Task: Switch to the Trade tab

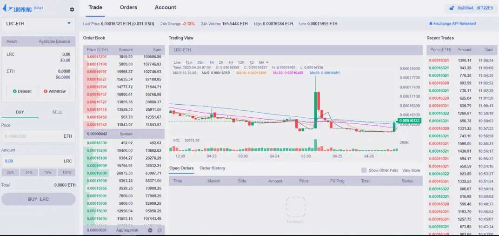Action: 95,7
